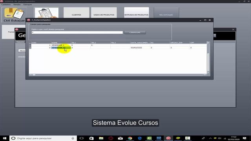Click the horizontal scrollbar thumb in grid

[x=34, y=75]
